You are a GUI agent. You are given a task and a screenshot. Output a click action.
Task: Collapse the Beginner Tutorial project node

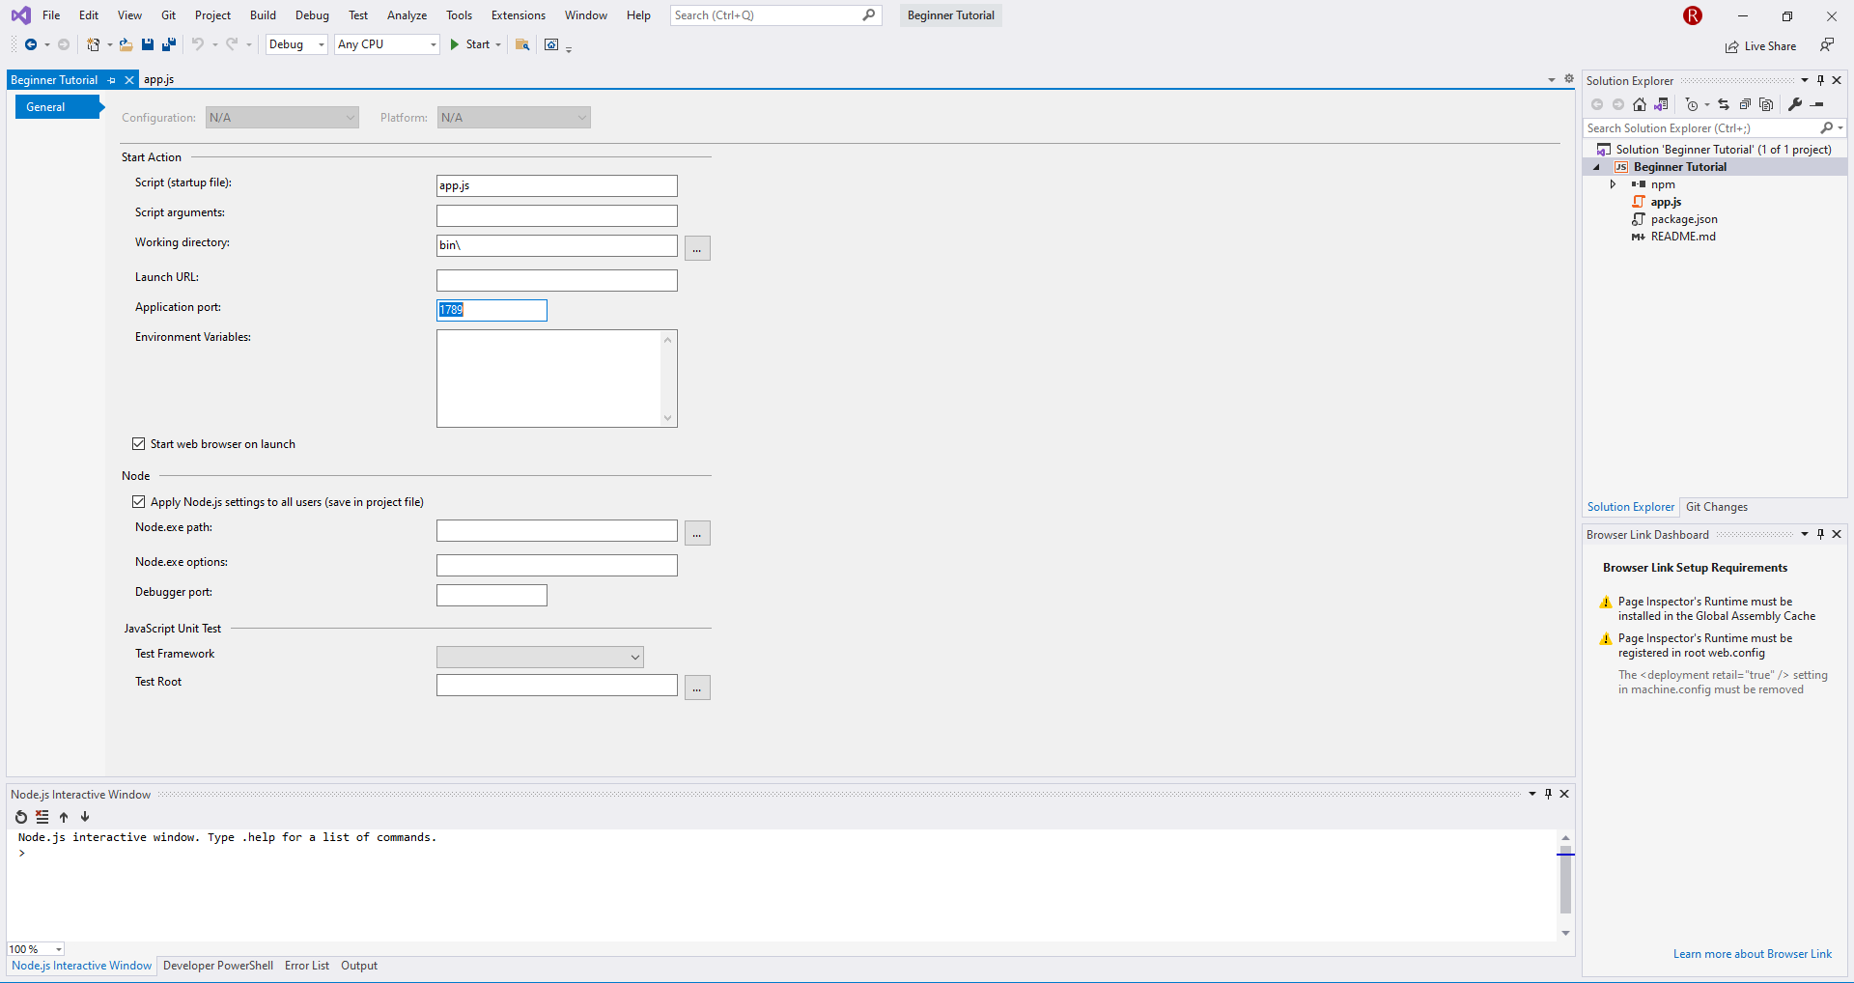coord(1596,167)
